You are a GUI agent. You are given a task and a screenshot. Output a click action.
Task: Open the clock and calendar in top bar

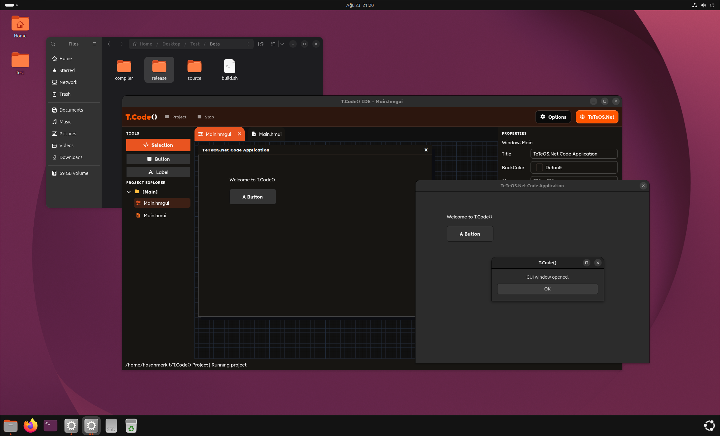click(x=360, y=5)
